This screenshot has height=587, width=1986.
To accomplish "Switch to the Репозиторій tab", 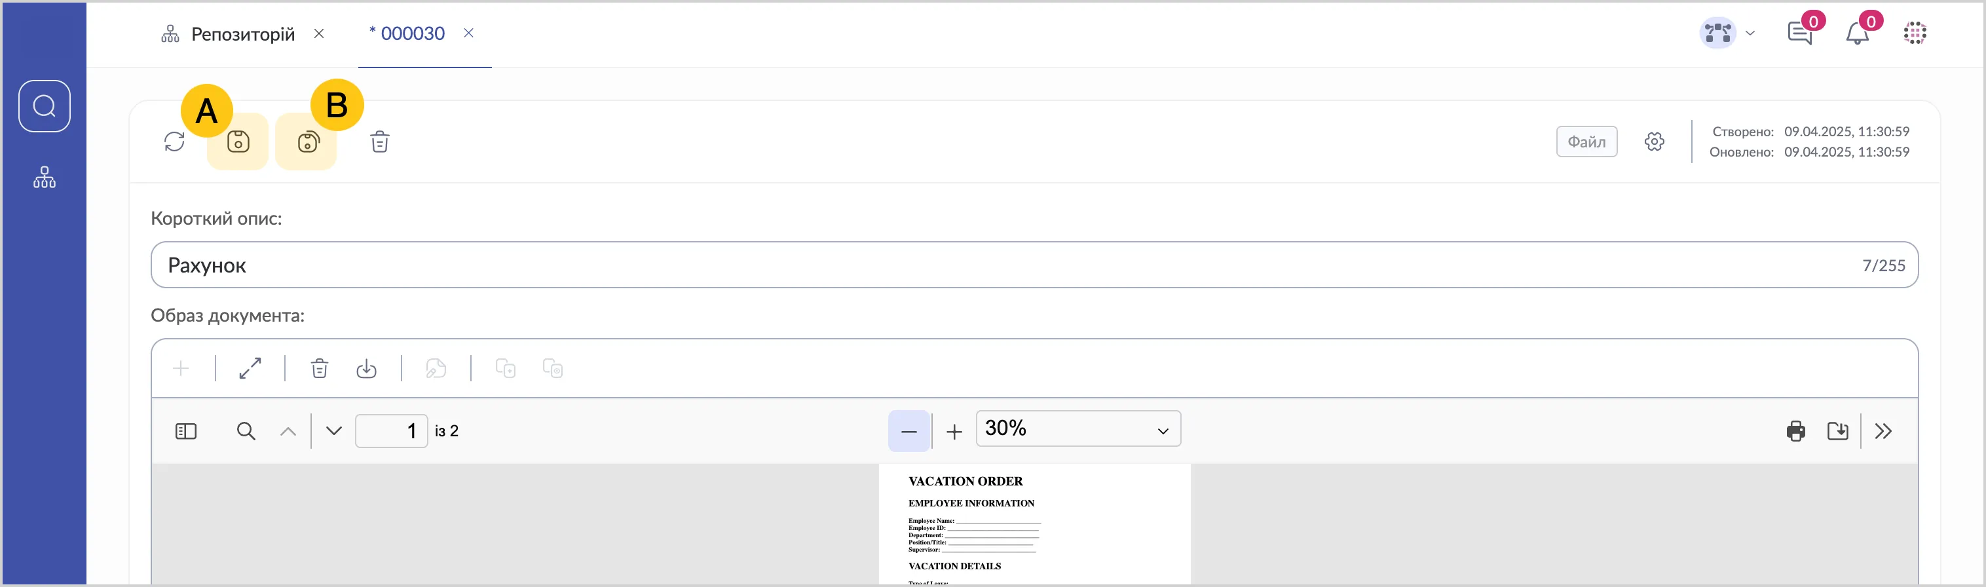I will 242,34.
